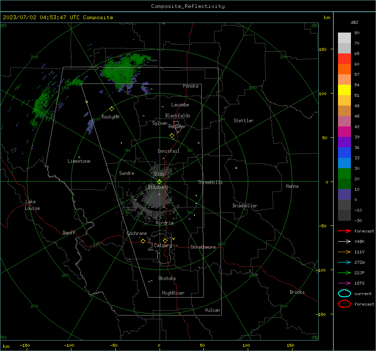Click the Sylvan label
This screenshot has height=351, width=376.
[x=160, y=123]
